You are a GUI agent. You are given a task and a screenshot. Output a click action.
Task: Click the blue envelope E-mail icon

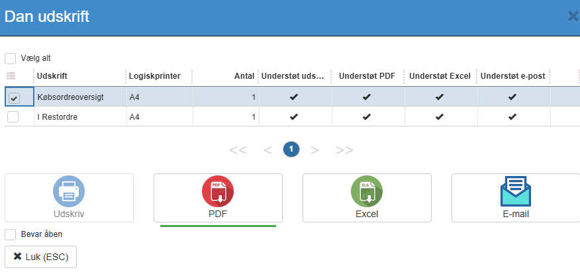(x=516, y=192)
